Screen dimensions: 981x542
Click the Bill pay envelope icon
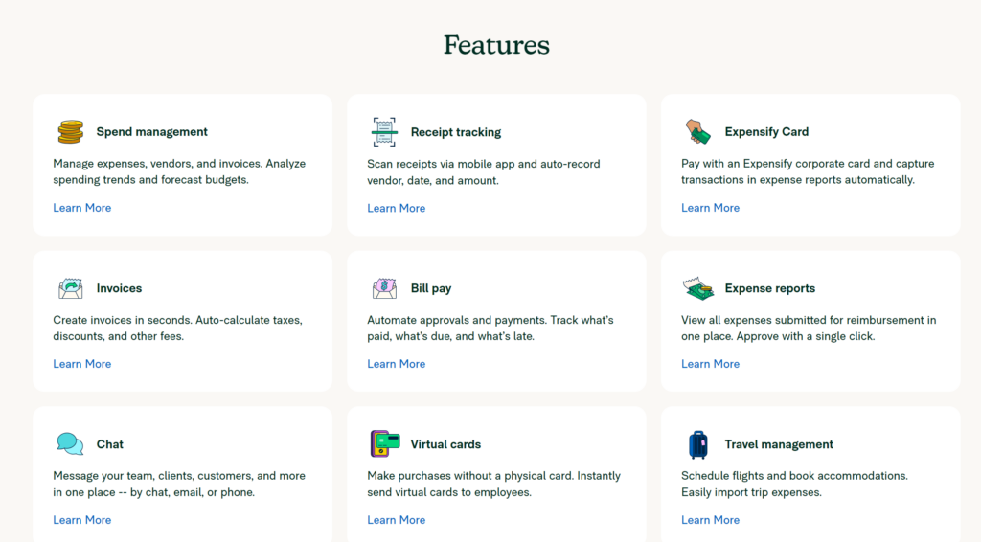point(384,288)
